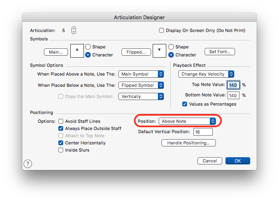Click the main symbol preview box

pyautogui.click(x=77, y=51)
